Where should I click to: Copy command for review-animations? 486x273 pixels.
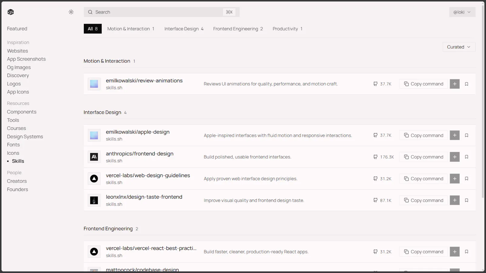pos(423,84)
